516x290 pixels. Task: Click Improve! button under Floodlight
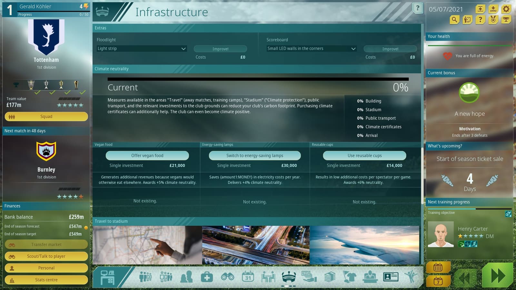pyautogui.click(x=220, y=49)
